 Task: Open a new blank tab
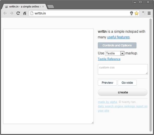(x=51, y=7)
